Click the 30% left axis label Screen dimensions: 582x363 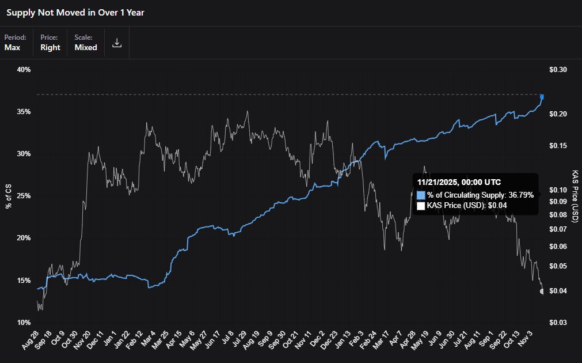24,153
